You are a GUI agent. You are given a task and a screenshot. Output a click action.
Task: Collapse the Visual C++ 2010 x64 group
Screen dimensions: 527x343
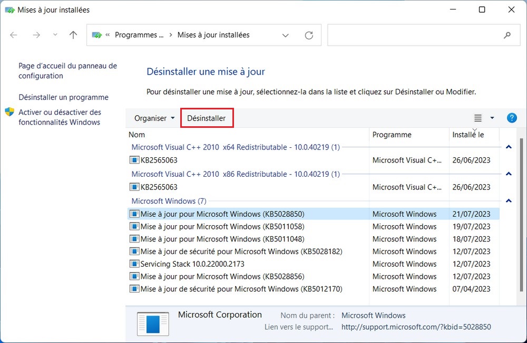[509, 147]
